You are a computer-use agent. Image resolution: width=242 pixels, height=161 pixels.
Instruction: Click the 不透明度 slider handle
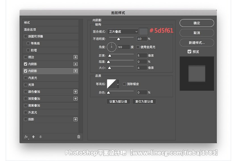point(118,39)
